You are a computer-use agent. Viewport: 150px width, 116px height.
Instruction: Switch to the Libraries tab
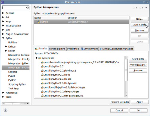click(x=41, y=49)
